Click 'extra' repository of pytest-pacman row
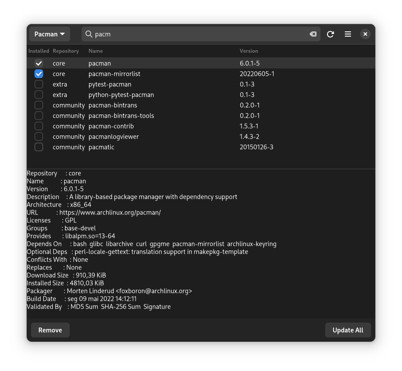 click(60, 84)
